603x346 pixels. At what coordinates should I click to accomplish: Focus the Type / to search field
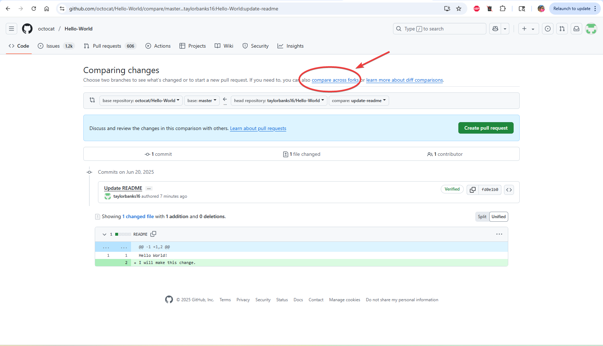tap(439, 29)
